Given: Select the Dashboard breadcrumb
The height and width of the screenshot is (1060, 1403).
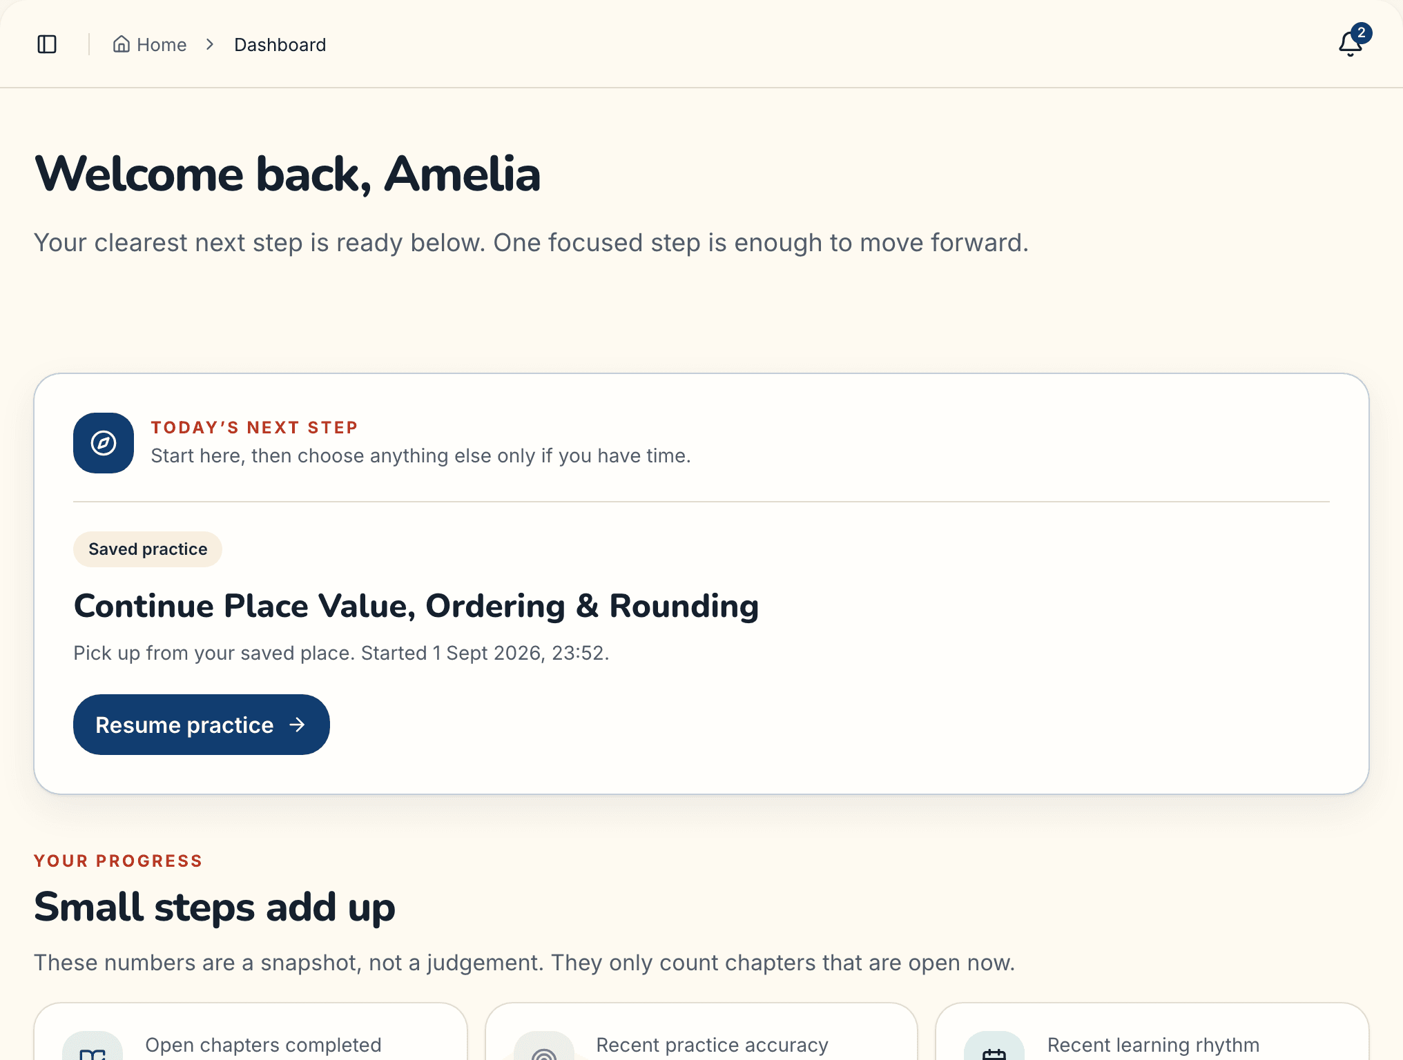Looking at the screenshot, I should [x=280, y=44].
